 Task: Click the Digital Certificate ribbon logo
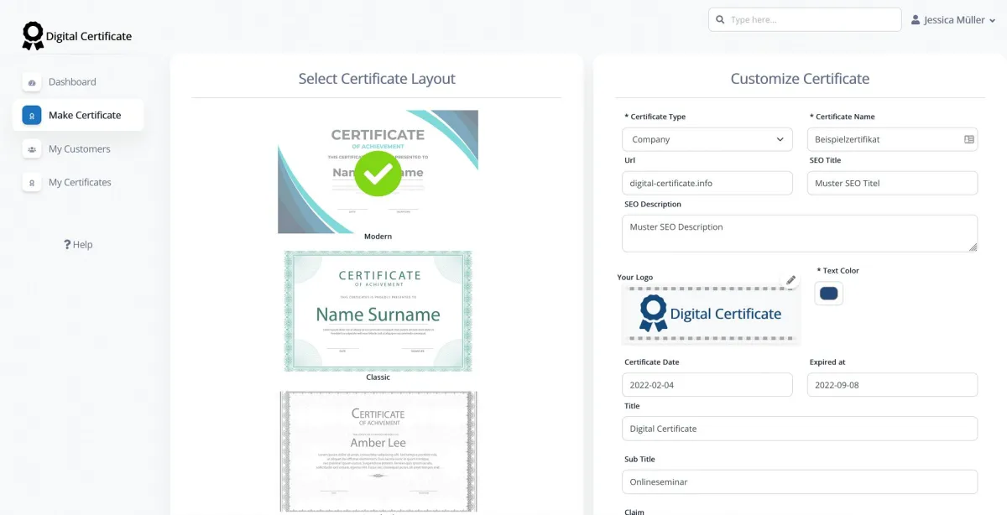[x=33, y=35]
